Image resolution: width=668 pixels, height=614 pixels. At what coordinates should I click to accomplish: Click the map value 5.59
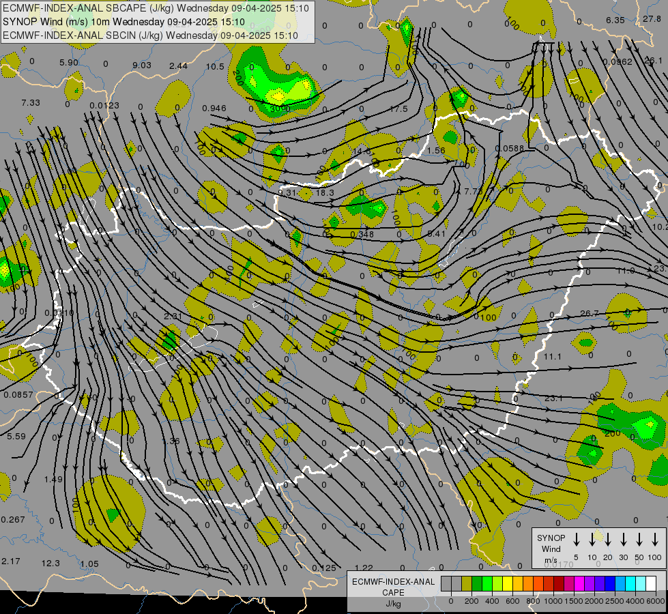[16, 437]
